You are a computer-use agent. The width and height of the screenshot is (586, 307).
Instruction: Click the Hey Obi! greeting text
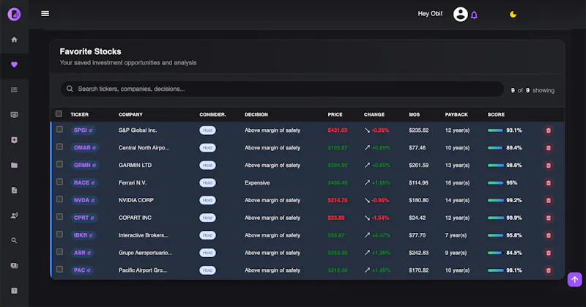(x=430, y=14)
